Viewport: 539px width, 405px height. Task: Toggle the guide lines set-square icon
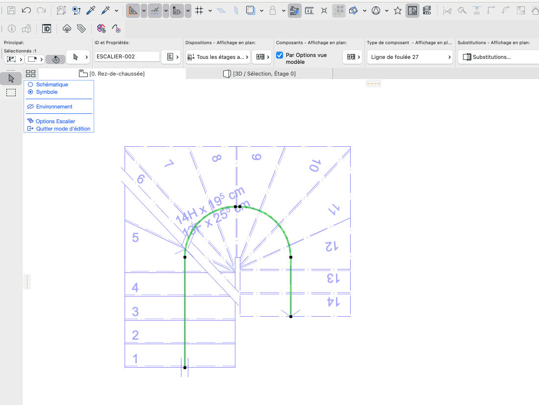click(x=133, y=11)
